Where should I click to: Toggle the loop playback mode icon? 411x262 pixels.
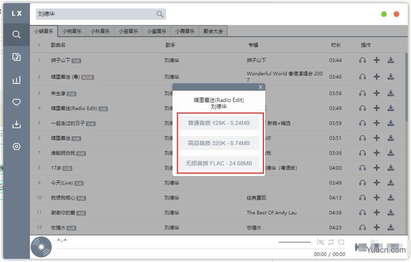point(331,242)
